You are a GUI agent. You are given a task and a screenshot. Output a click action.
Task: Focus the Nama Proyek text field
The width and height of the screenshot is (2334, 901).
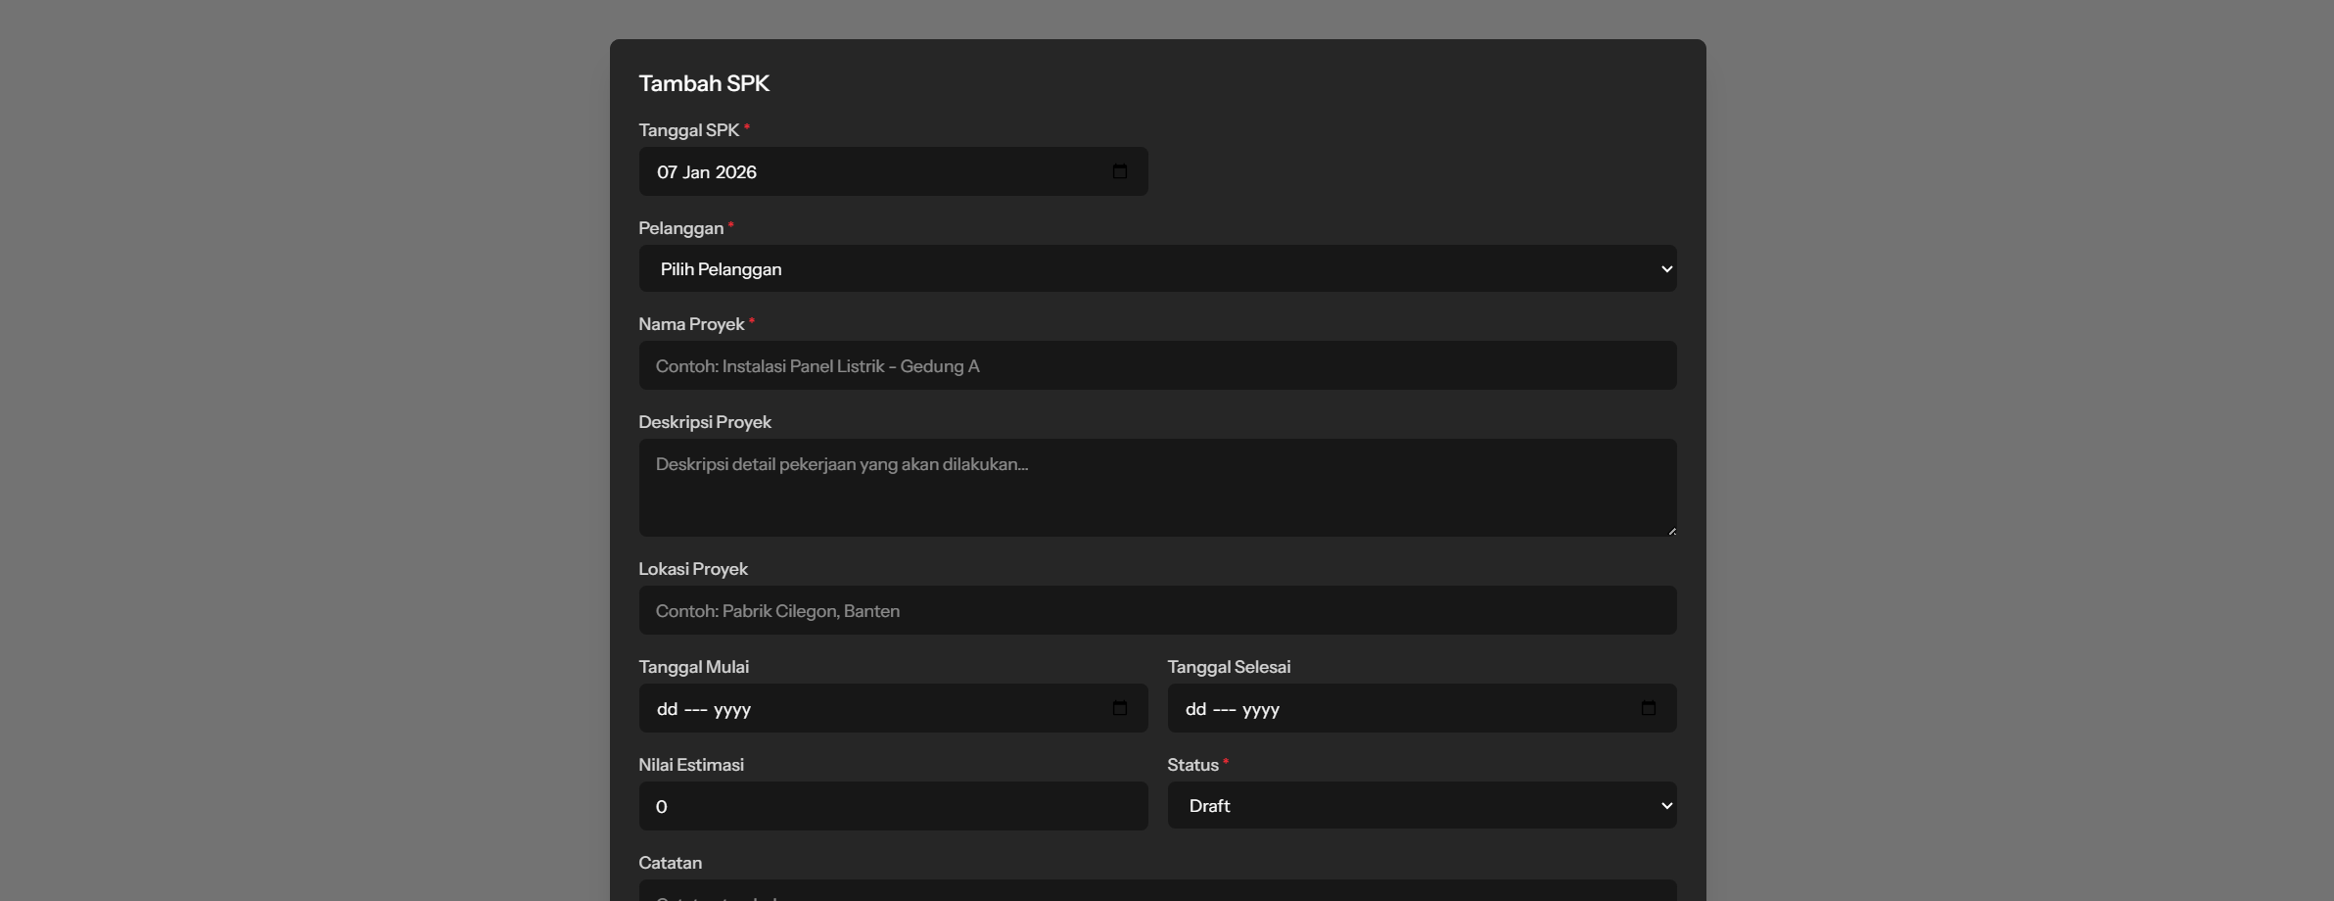[1157, 365]
